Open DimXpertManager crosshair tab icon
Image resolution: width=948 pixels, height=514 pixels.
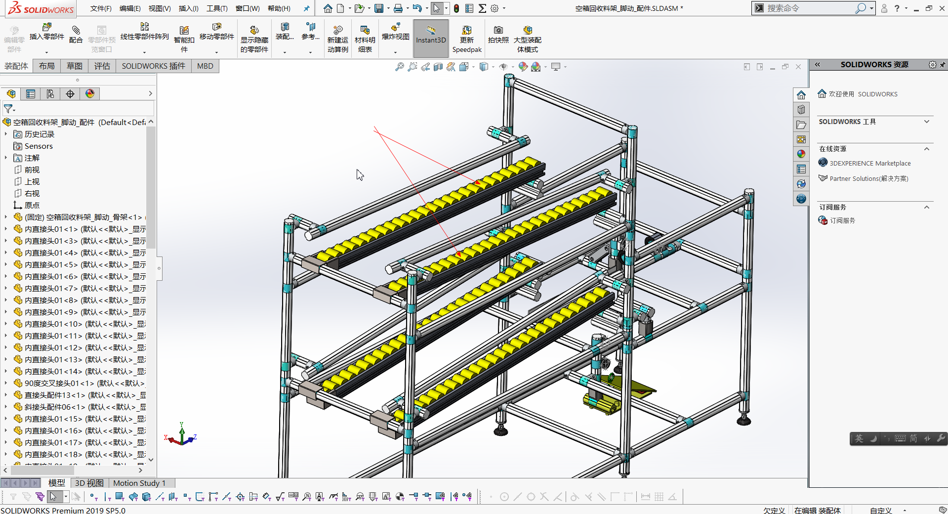pos(70,94)
